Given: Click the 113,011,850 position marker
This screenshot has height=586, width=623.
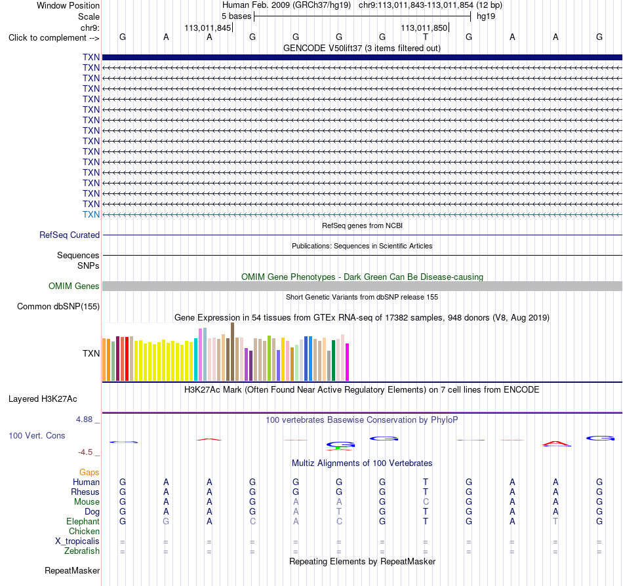Looking at the screenshot, I should click(x=424, y=28).
